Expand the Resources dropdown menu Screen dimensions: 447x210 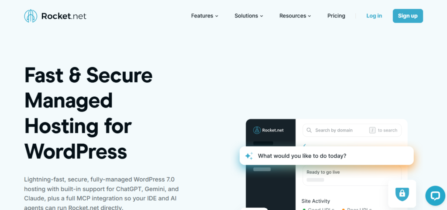[295, 16]
